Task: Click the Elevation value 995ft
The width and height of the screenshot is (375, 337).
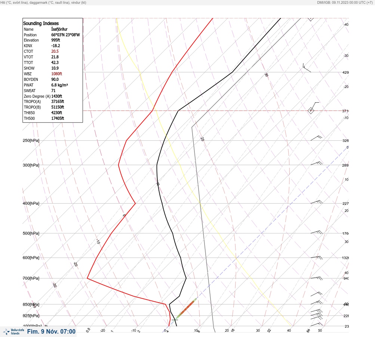Action: 55,40
